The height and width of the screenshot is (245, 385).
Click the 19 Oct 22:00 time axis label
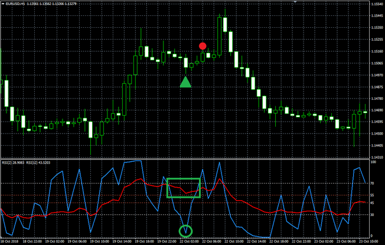(x=167, y=241)
